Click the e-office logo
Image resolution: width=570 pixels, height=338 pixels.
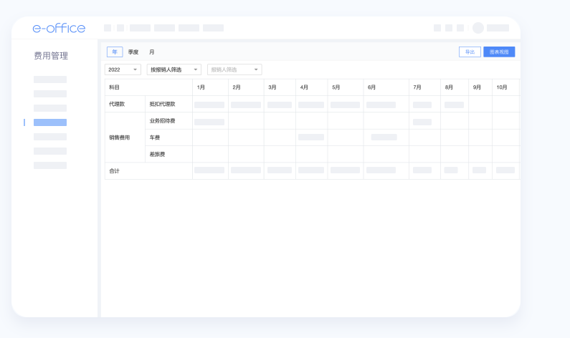coord(59,28)
